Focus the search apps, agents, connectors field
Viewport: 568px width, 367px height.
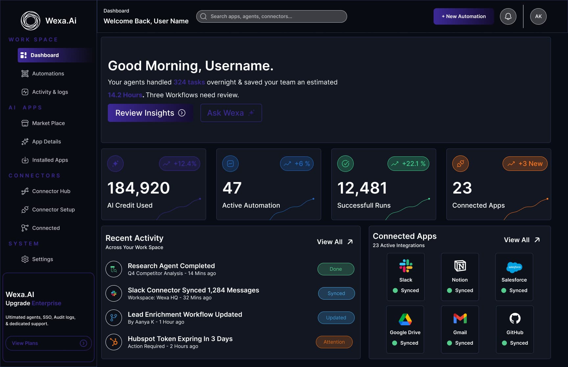pos(272,16)
